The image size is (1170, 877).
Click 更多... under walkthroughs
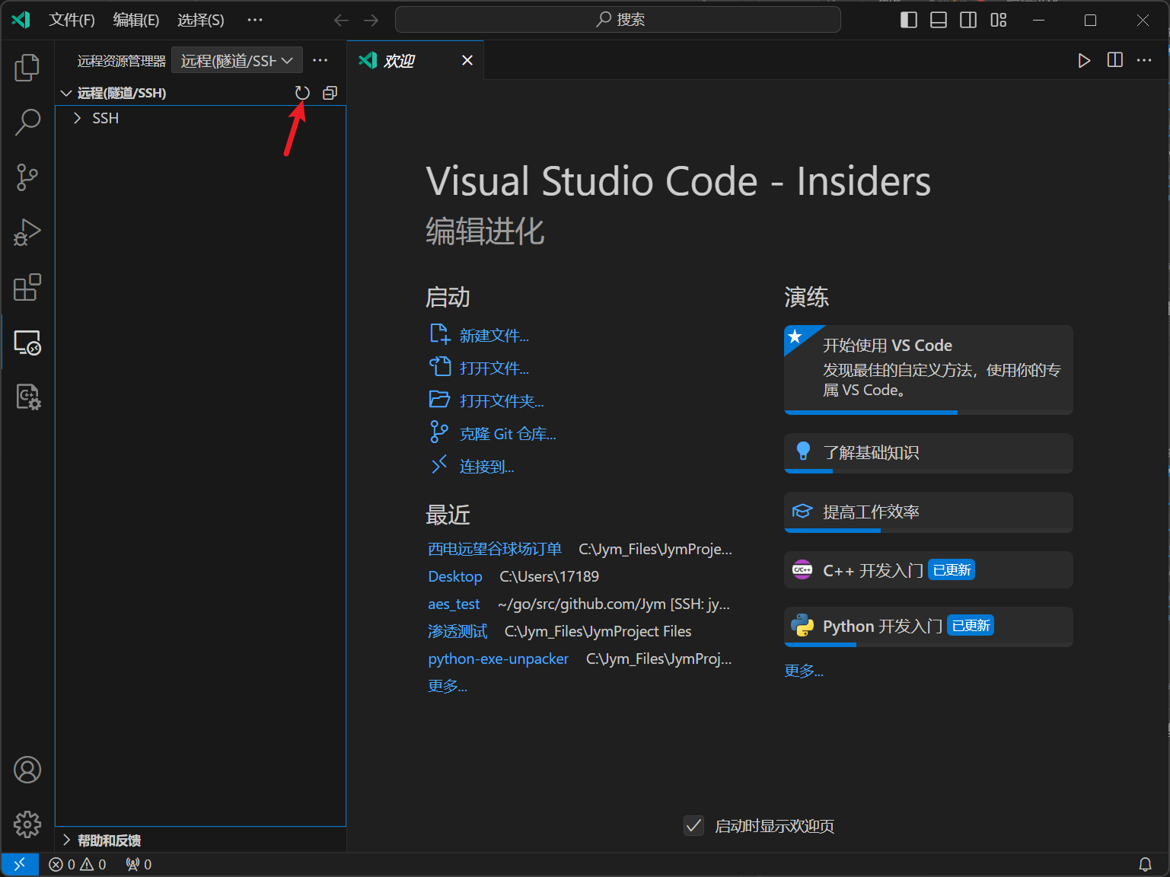804,671
